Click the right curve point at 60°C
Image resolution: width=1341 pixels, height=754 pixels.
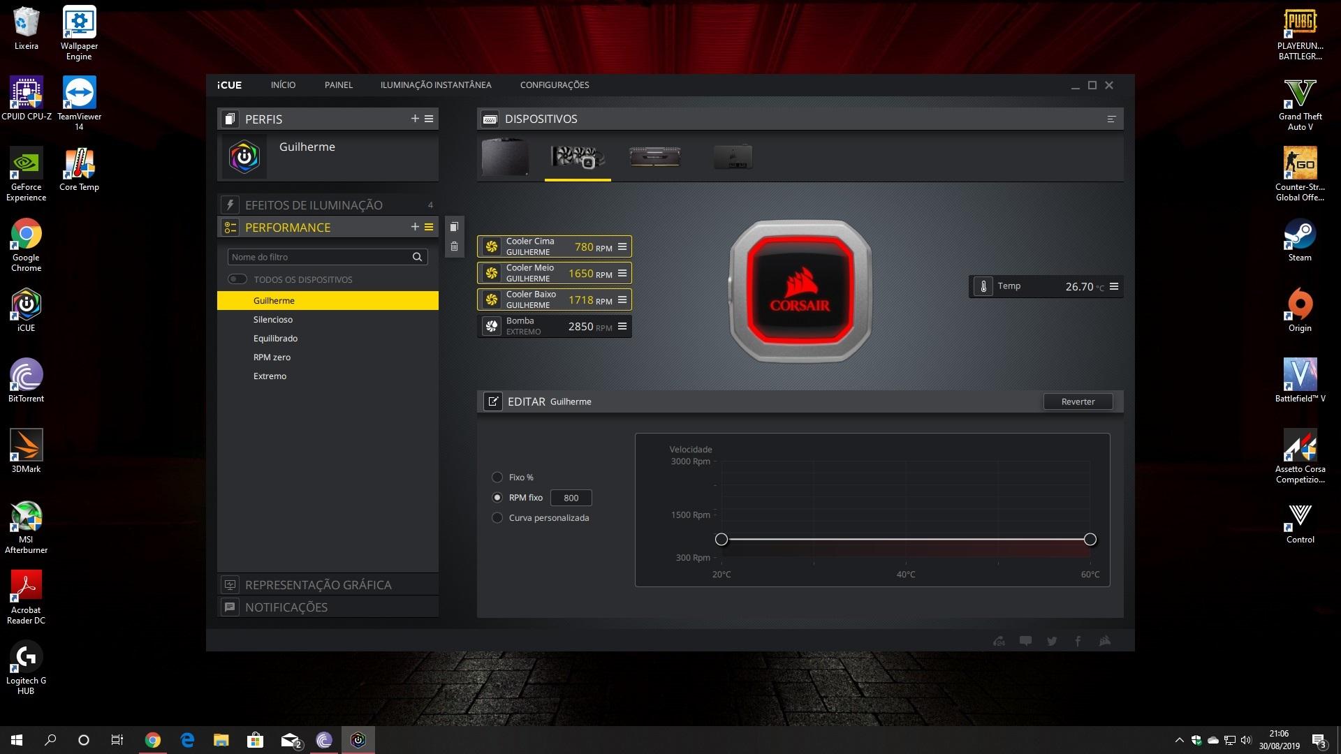[1090, 539]
